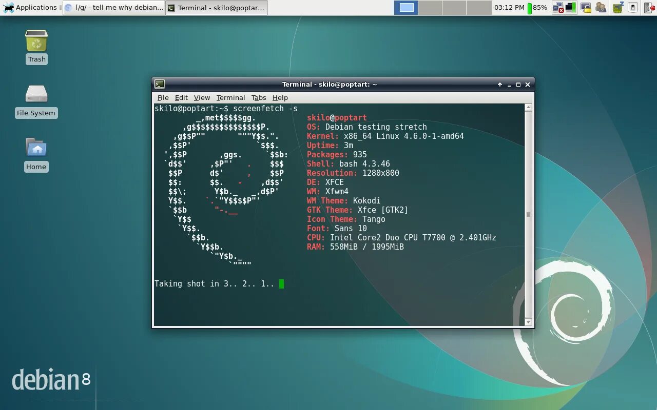Open the network monitor tray icon
The width and height of the screenshot is (657, 410).
[571, 8]
